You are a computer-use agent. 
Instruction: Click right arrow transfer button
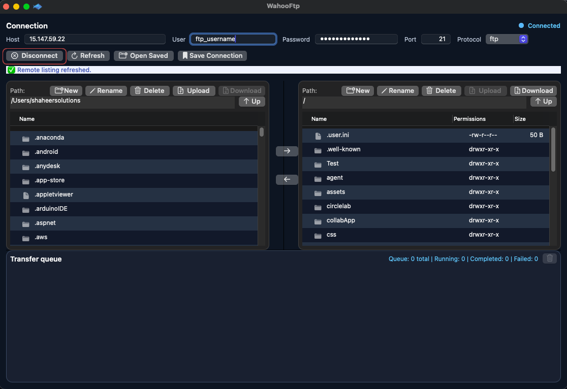point(287,151)
